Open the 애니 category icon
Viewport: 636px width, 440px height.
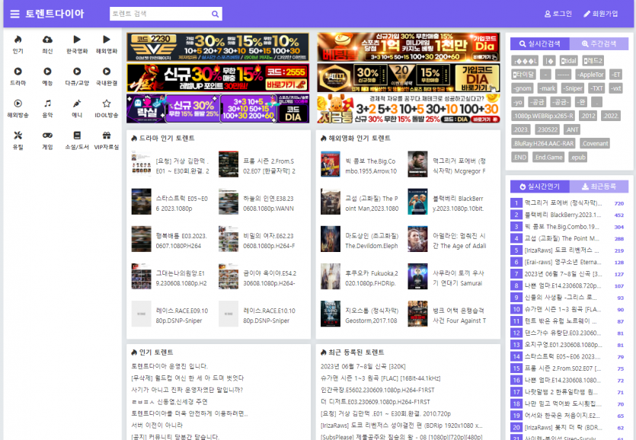(x=77, y=104)
